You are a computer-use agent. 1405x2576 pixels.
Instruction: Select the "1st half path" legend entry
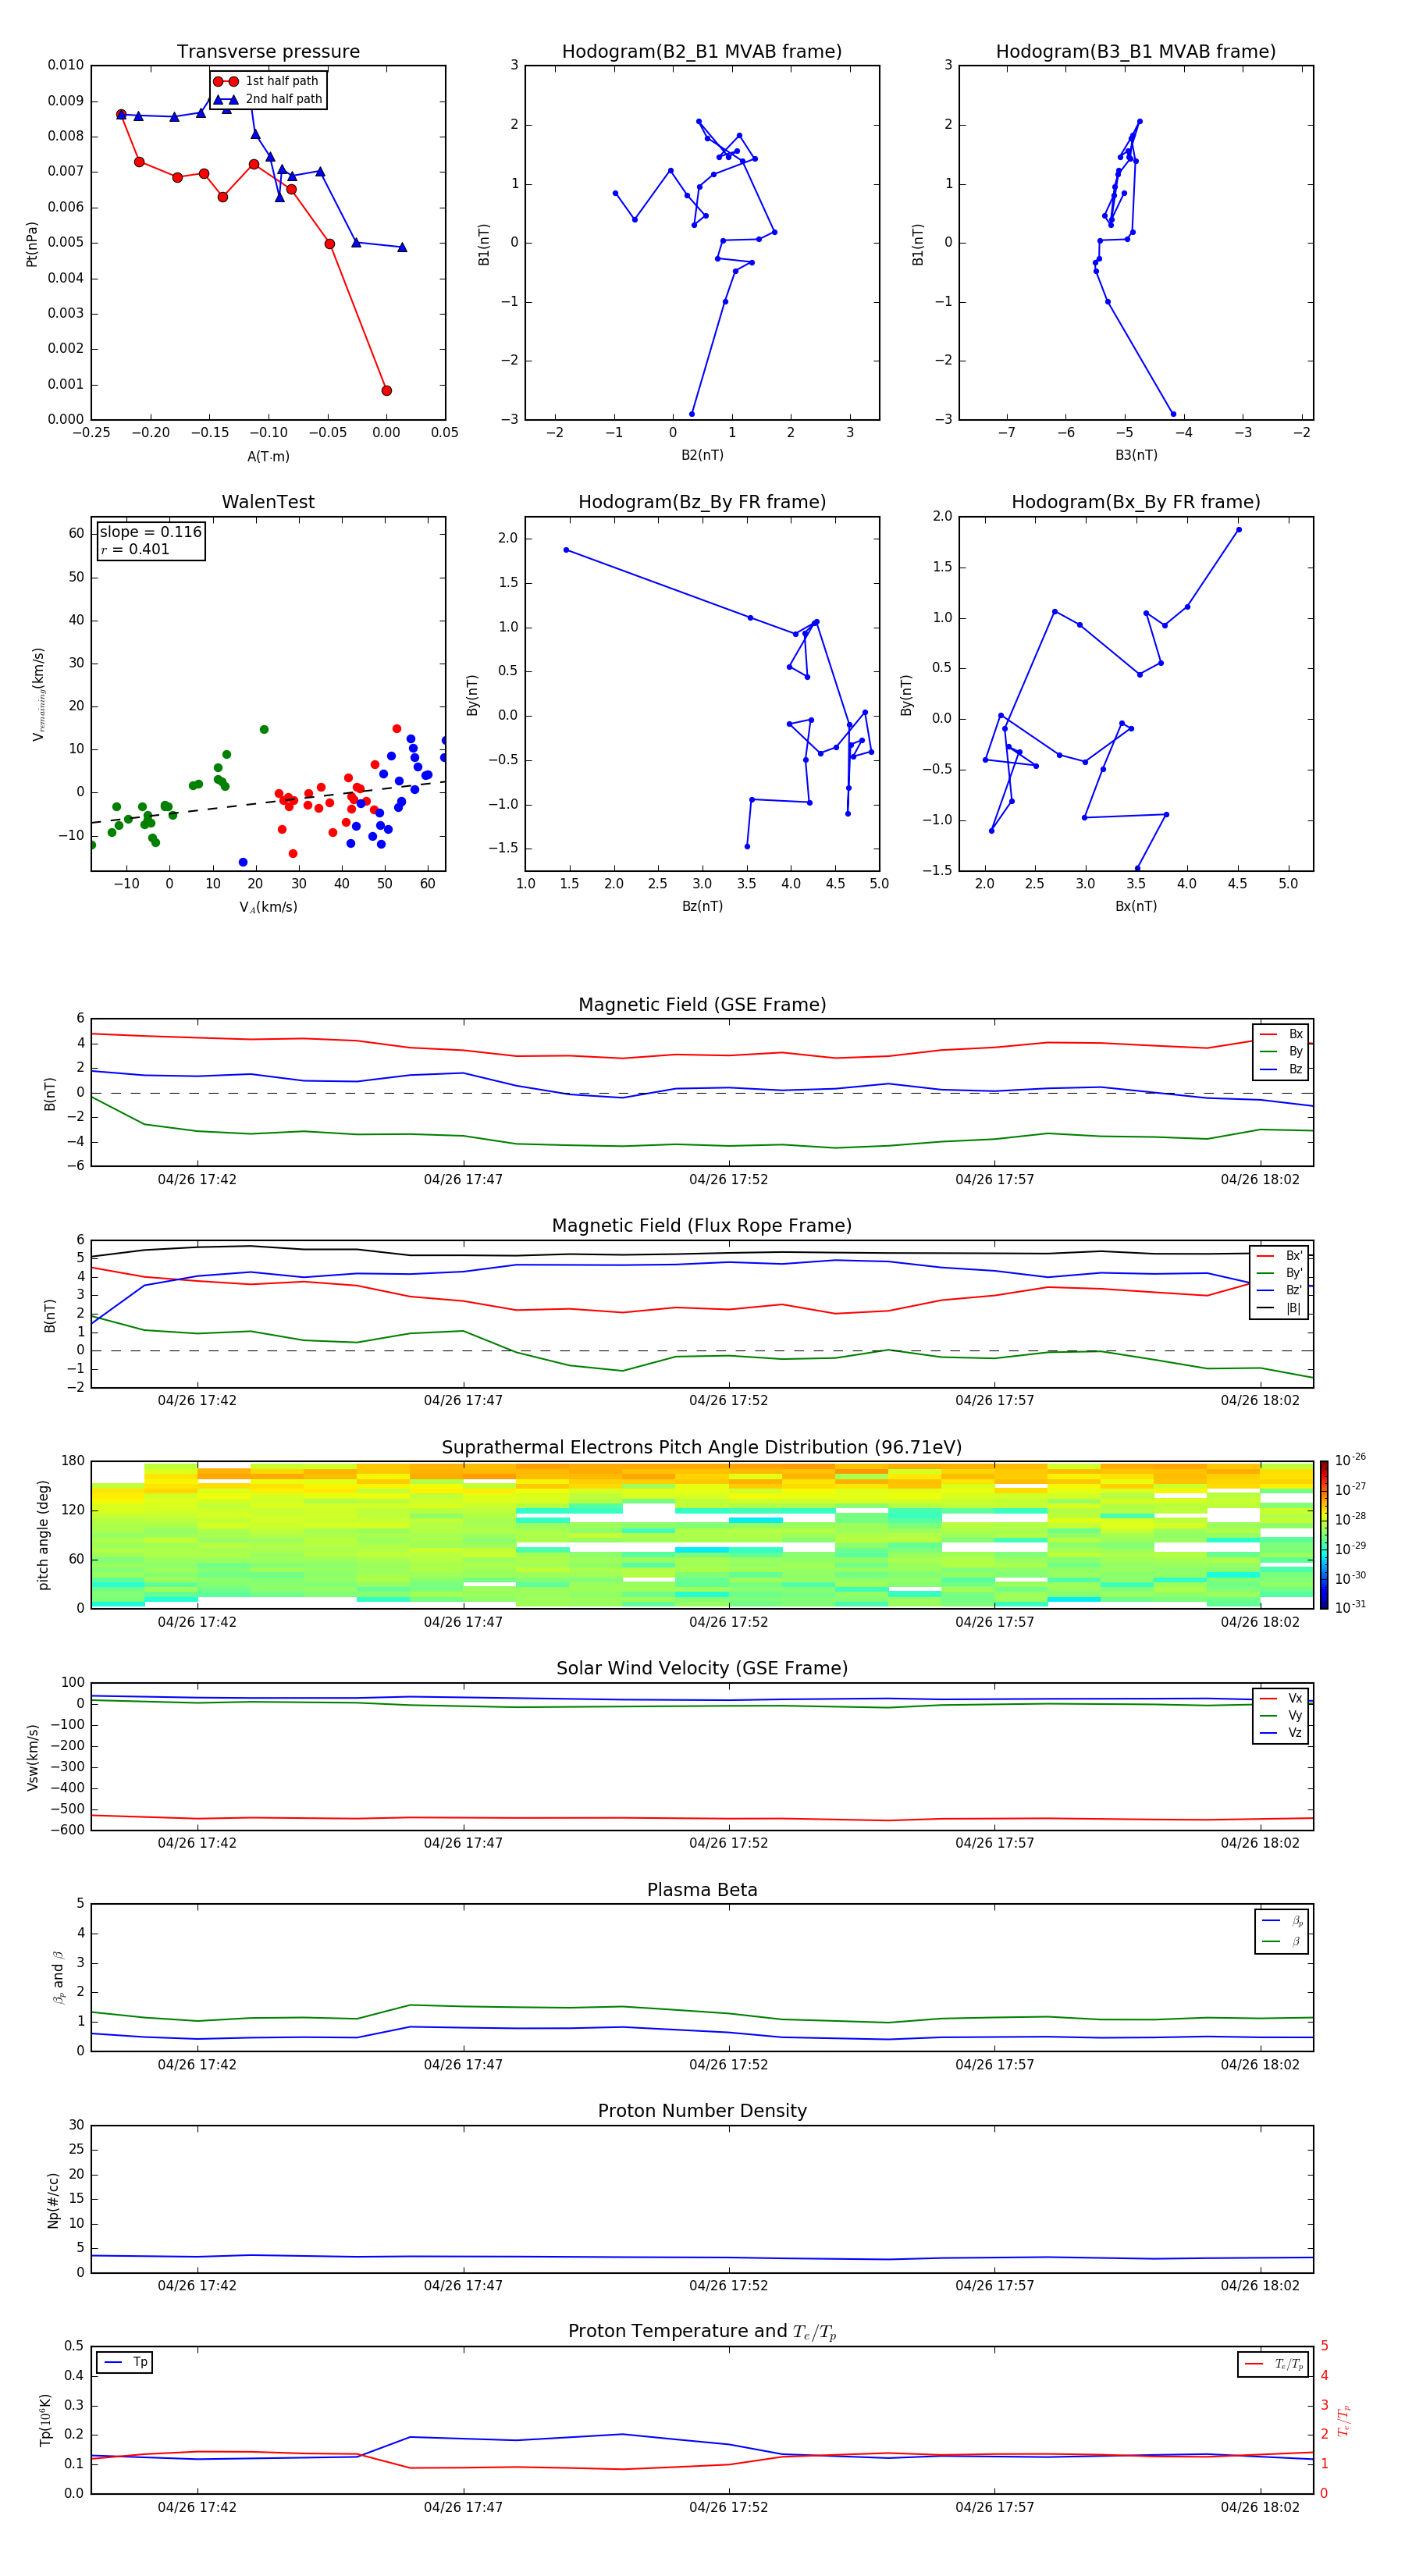pos(267,81)
